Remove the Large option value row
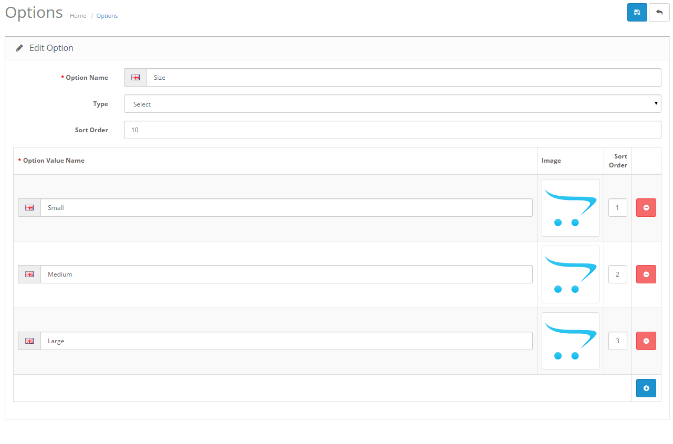Viewport: 673px width, 444px height. click(646, 341)
